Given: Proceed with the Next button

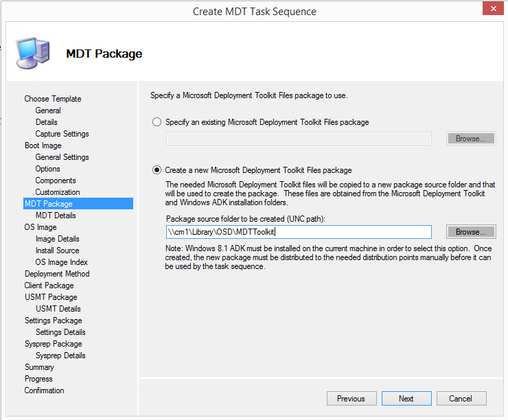Looking at the screenshot, I should coord(406,398).
